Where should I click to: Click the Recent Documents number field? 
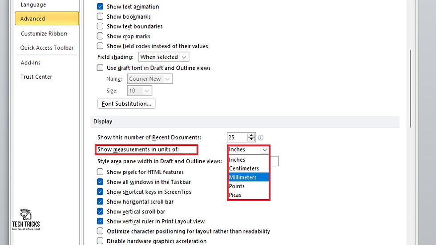tap(237, 137)
